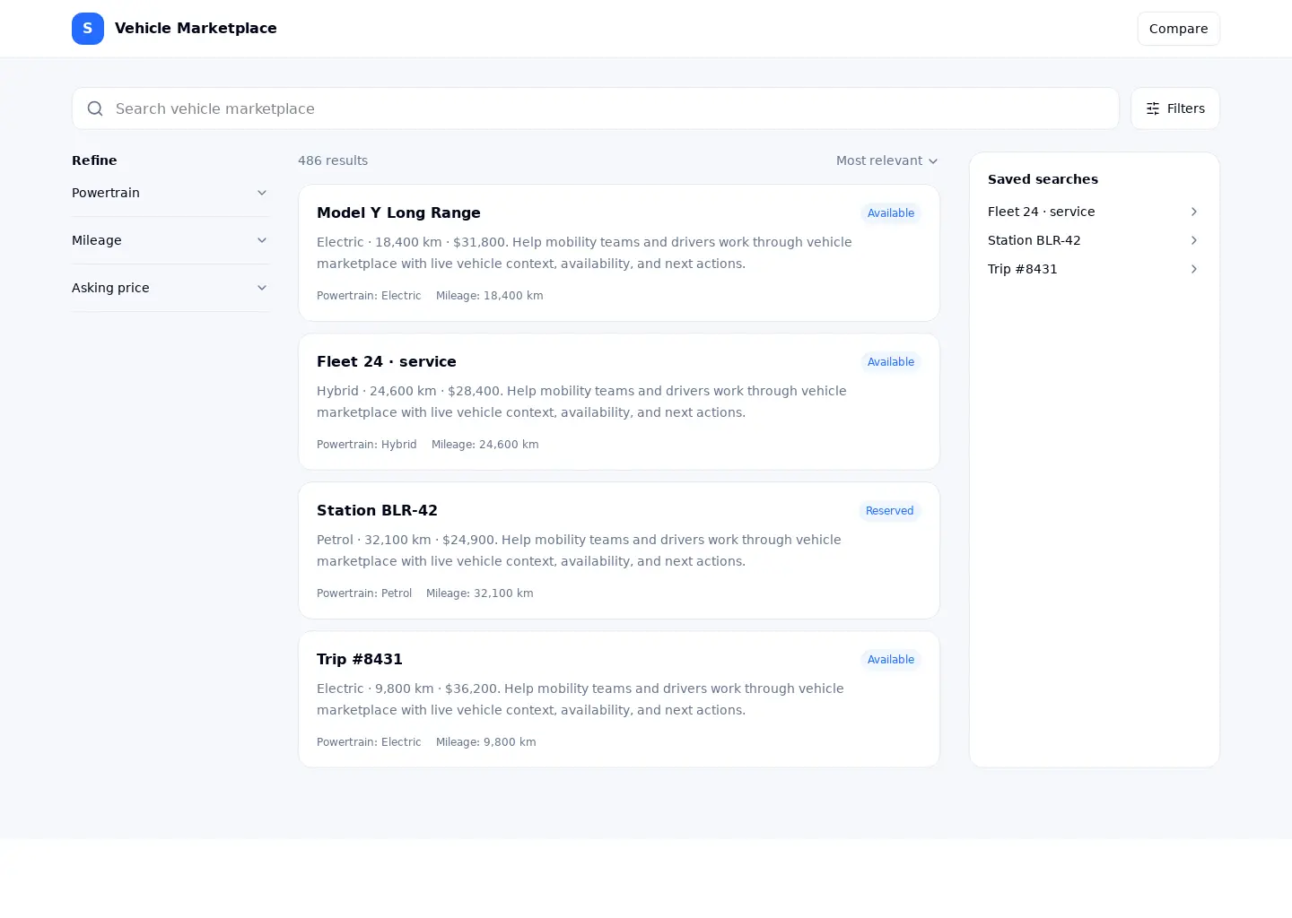Click Mileage: 18,400 km tag
The image size is (1292, 918).
(x=490, y=296)
